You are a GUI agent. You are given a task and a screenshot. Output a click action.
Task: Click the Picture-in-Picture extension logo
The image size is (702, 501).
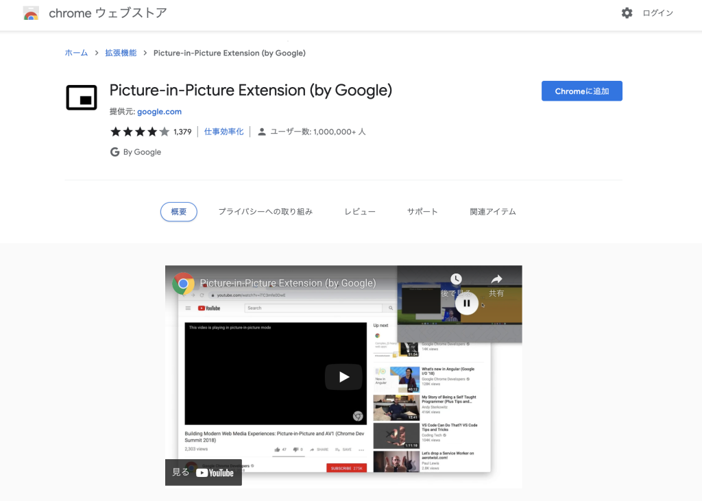pyautogui.click(x=82, y=97)
